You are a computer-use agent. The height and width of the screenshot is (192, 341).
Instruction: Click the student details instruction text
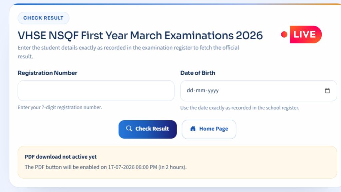(128, 52)
